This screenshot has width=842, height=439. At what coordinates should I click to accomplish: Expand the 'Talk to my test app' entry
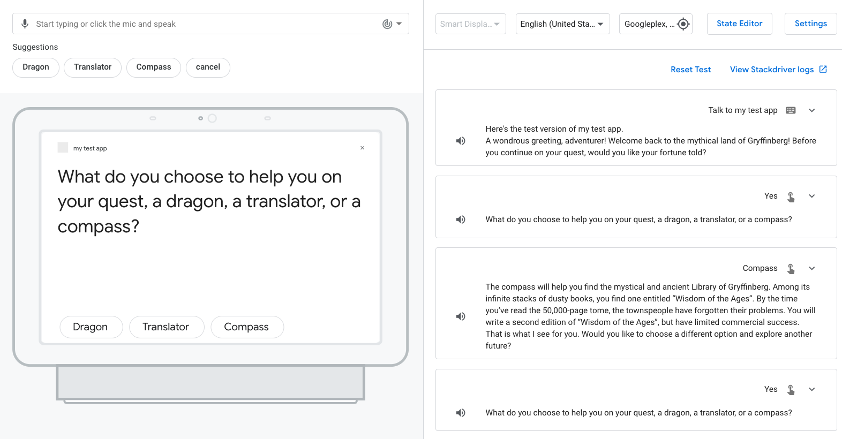tap(812, 110)
